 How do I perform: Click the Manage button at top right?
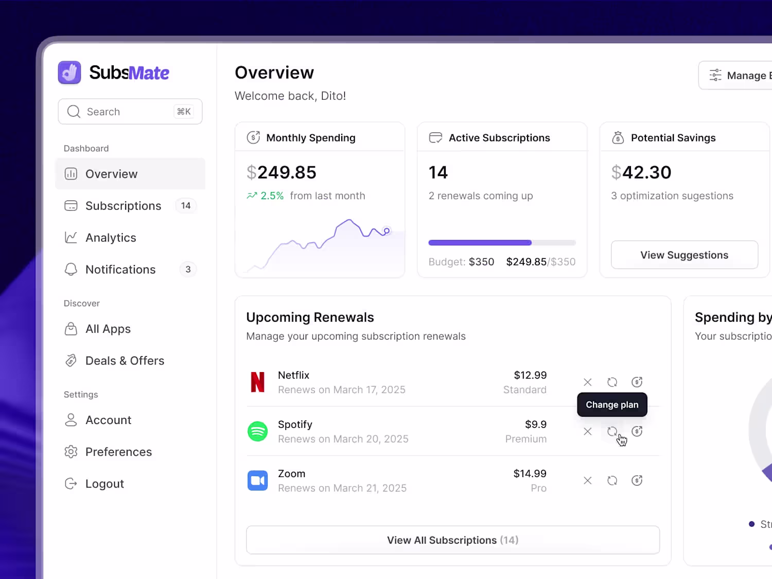pyautogui.click(x=735, y=75)
